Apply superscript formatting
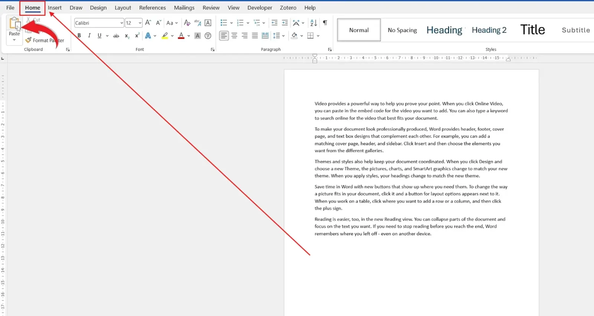This screenshot has height=316, width=594. [x=137, y=36]
